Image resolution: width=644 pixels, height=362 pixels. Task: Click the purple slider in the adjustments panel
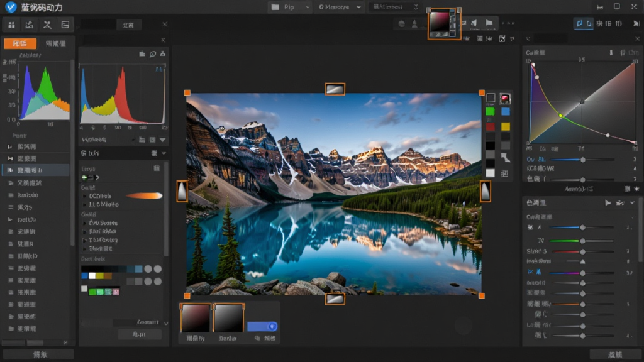[x=582, y=273]
